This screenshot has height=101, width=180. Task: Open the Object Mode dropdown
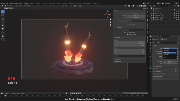coord(10,6)
